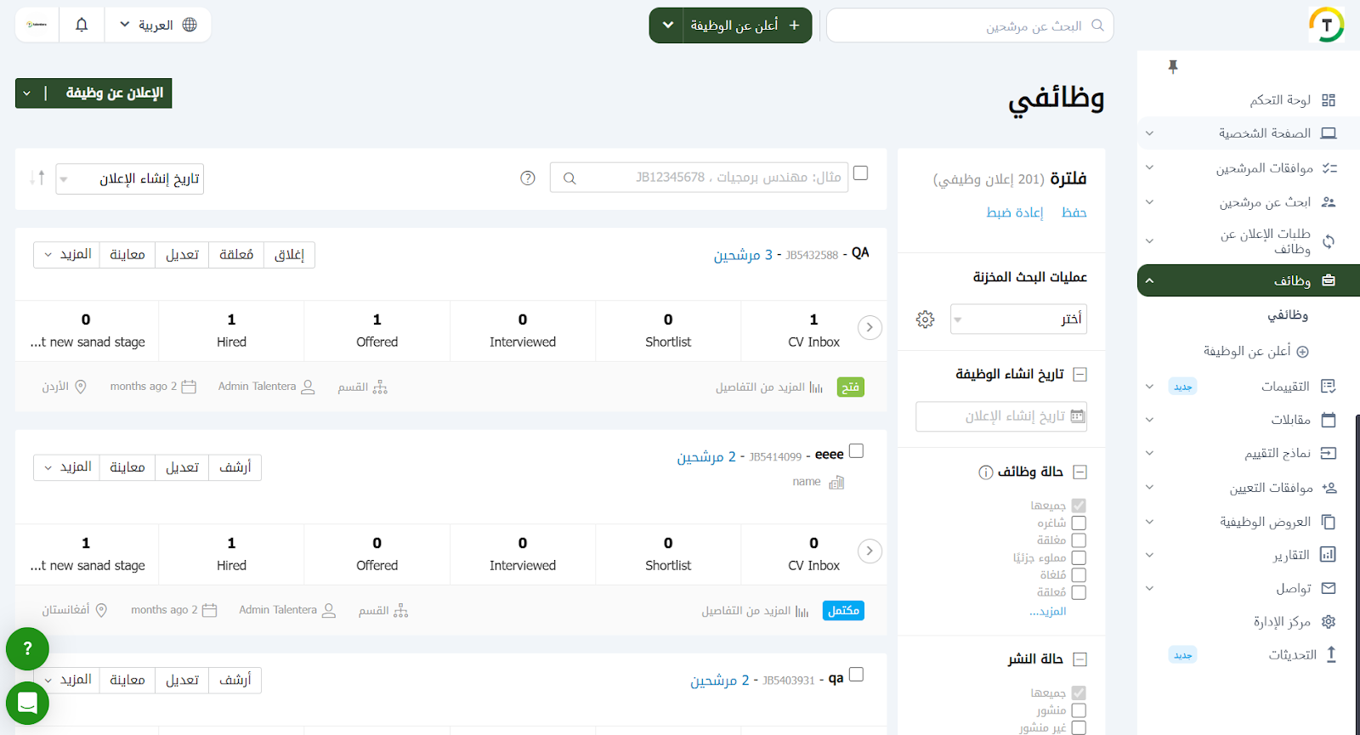Expand المزيد menu for QA job
Screen dimensions: 1360x735
tap(67, 255)
